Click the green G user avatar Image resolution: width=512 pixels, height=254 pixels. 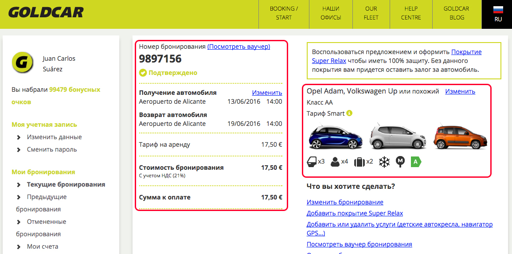(23, 63)
